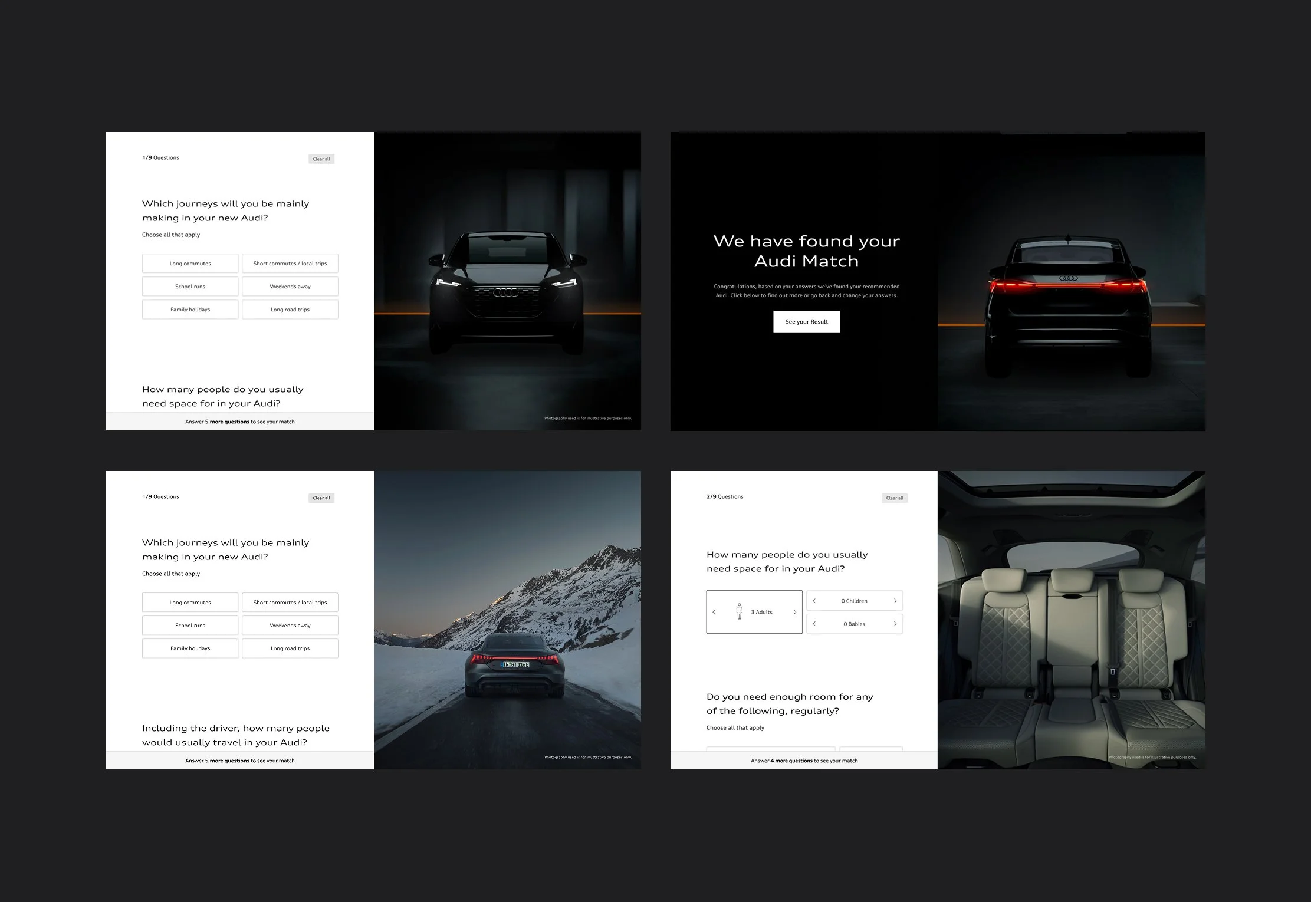Screen dimensions: 1311x902
Task: Choose Short commutes / local trips
Action: (290, 263)
